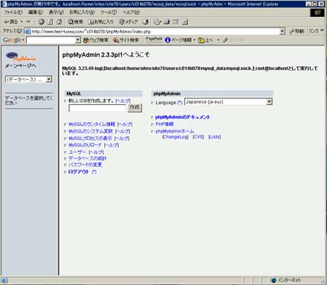Click the Google site search (サイト検索) button
Image resolution: width=327 pixels, height=285 pixels.
tap(126, 40)
